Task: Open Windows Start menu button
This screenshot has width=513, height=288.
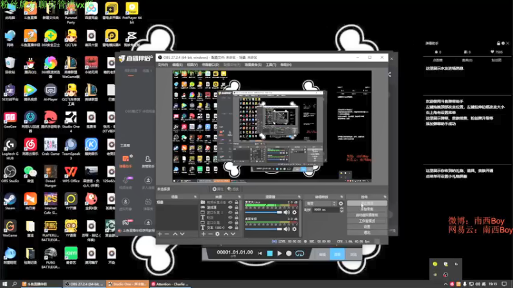Action: coord(4,284)
